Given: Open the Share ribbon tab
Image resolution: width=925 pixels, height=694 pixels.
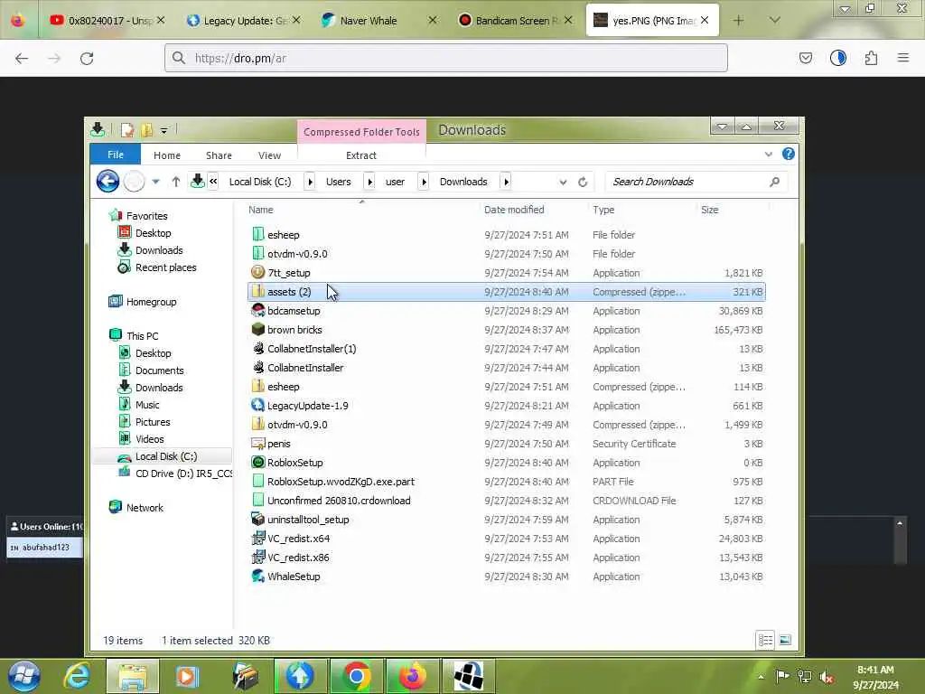Looking at the screenshot, I should [219, 155].
